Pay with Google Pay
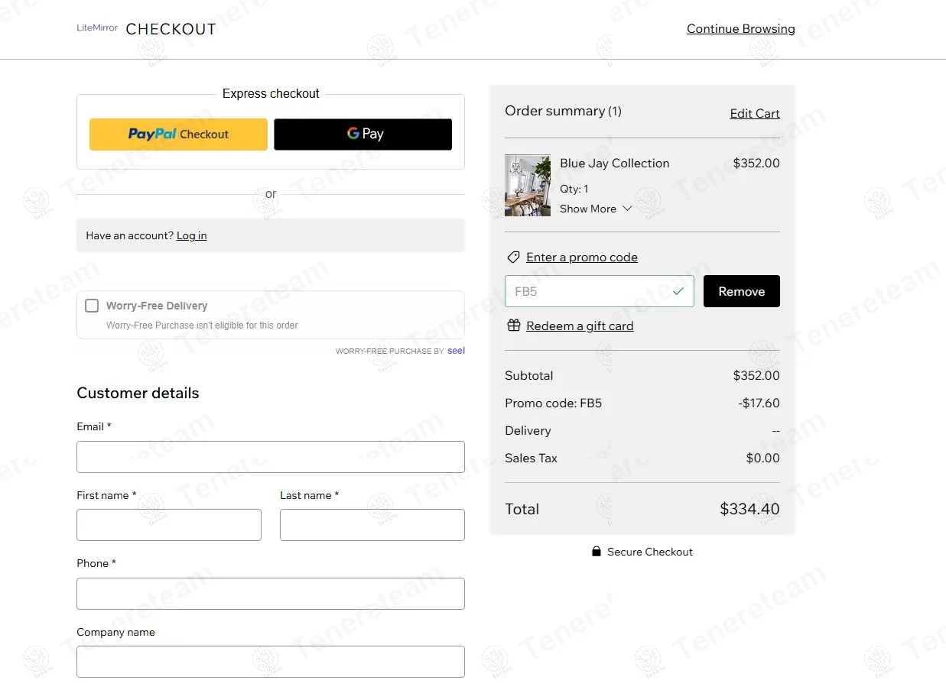The height and width of the screenshot is (690, 946). tap(362, 134)
